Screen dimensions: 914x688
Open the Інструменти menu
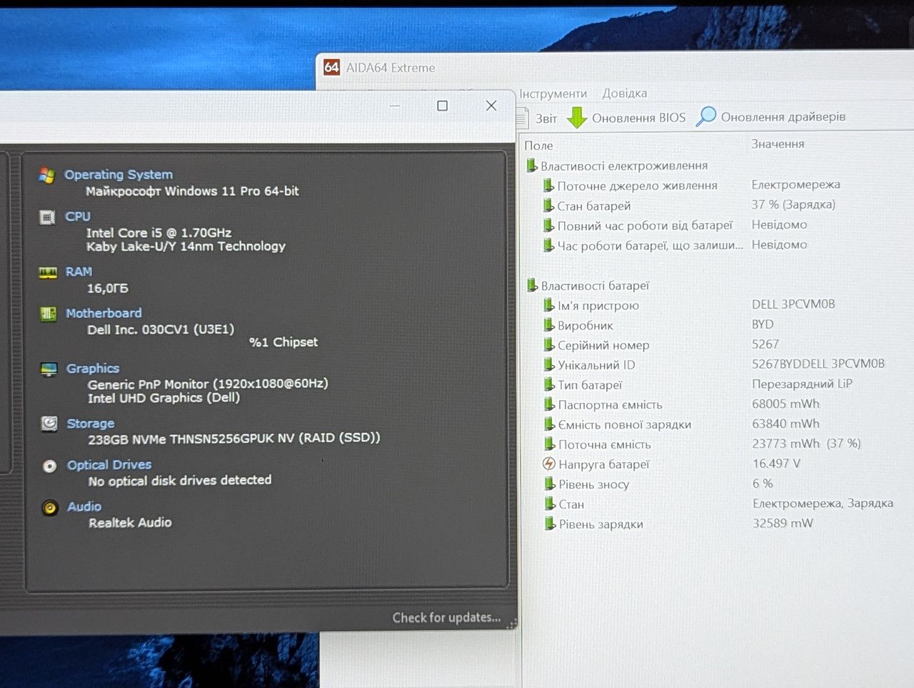click(x=553, y=94)
